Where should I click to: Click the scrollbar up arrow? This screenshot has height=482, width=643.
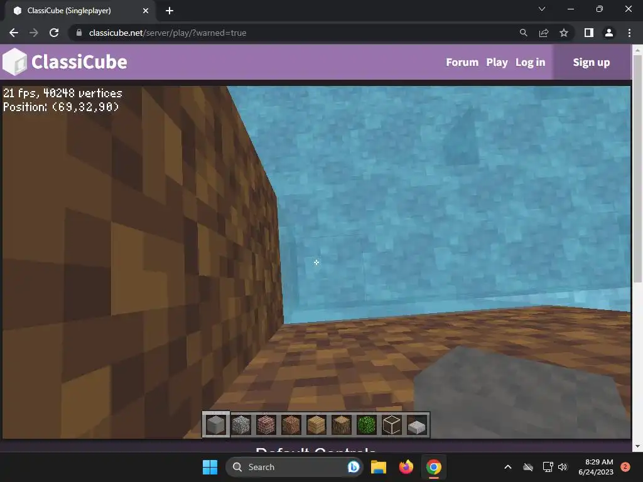pos(637,50)
